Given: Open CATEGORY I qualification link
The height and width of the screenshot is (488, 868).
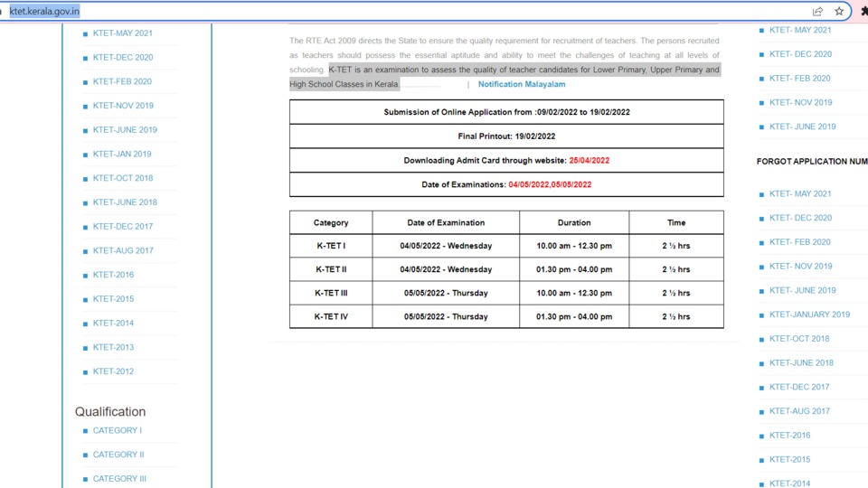Looking at the screenshot, I should (x=118, y=430).
